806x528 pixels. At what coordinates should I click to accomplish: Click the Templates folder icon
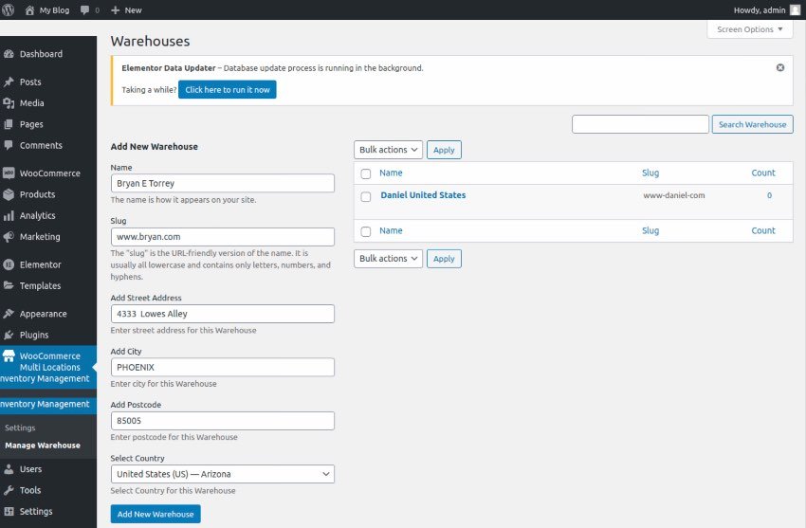click(9, 285)
